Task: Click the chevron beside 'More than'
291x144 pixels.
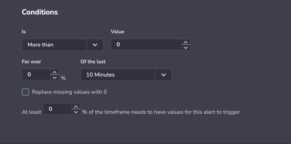Action: (95, 45)
